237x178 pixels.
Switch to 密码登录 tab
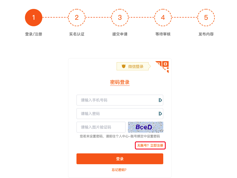(120, 82)
